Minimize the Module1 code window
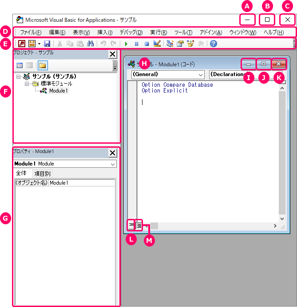This screenshot has height=307, width=297. 248,64
